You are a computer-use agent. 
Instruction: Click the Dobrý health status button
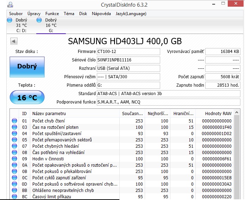click(x=27, y=67)
